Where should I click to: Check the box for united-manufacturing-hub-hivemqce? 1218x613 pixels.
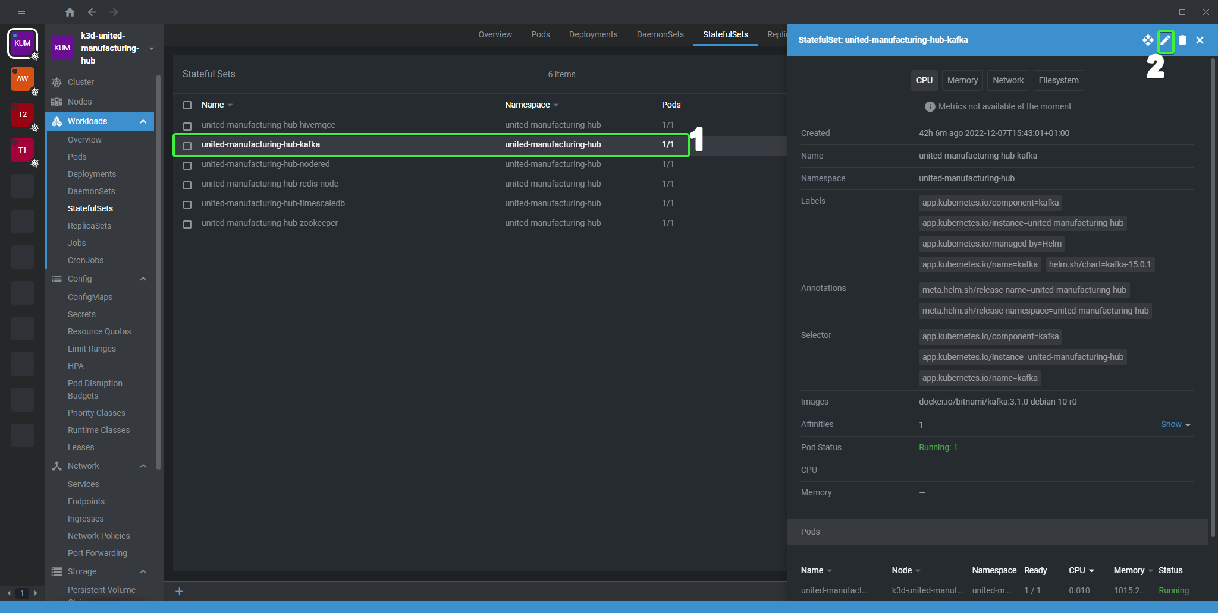pos(187,126)
